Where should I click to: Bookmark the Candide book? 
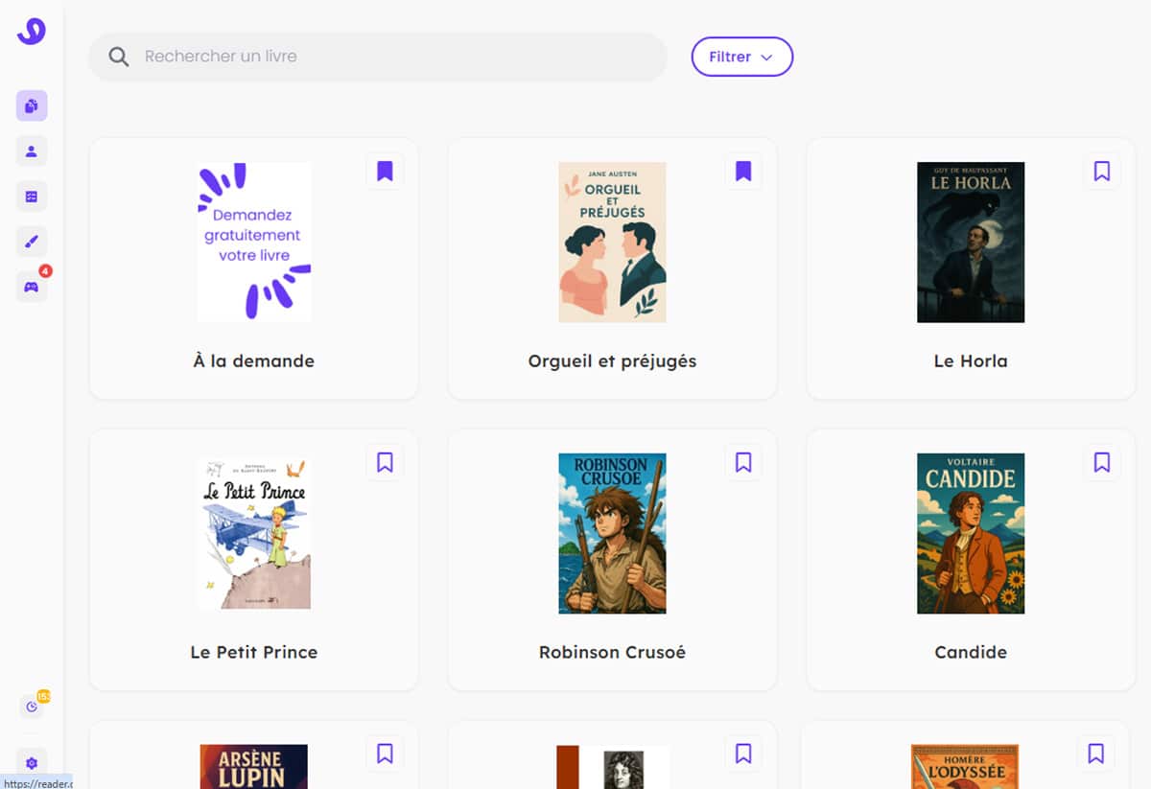tap(1102, 463)
